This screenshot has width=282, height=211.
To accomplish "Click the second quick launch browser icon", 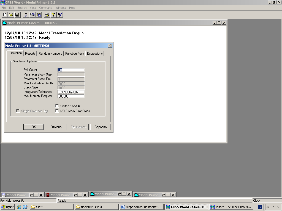I will tap(25, 207).
